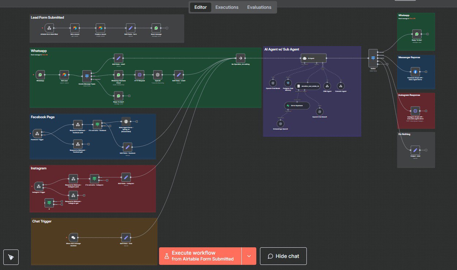Select the Handle Message Types switch node
This screenshot has width=457, height=270.
pos(87,75)
